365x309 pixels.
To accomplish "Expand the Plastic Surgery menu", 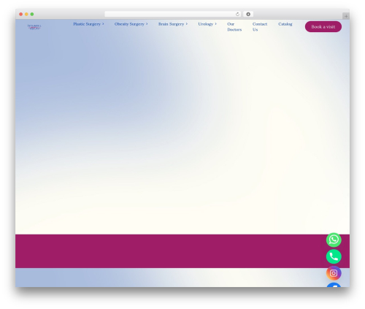I will pyautogui.click(x=88, y=24).
